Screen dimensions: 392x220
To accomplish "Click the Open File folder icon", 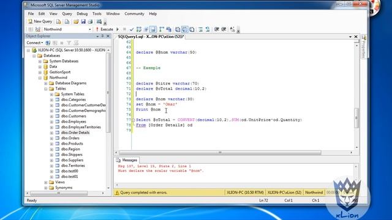I will [76, 22].
